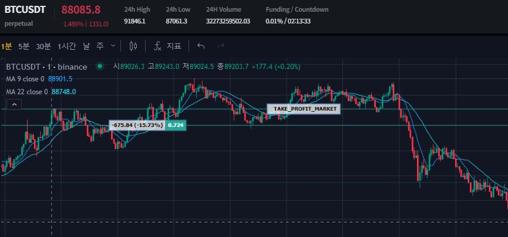Redo the chart action
Image resolution: width=508 pixels, height=237 pixels.
pyautogui.click(x=221, y=46)
